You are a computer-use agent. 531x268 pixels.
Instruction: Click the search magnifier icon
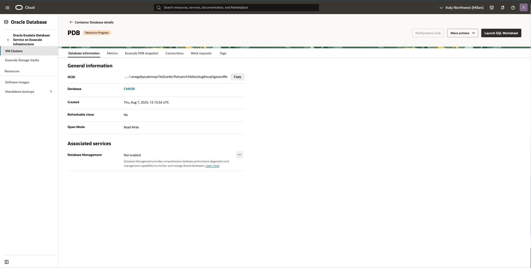[159, 8]
